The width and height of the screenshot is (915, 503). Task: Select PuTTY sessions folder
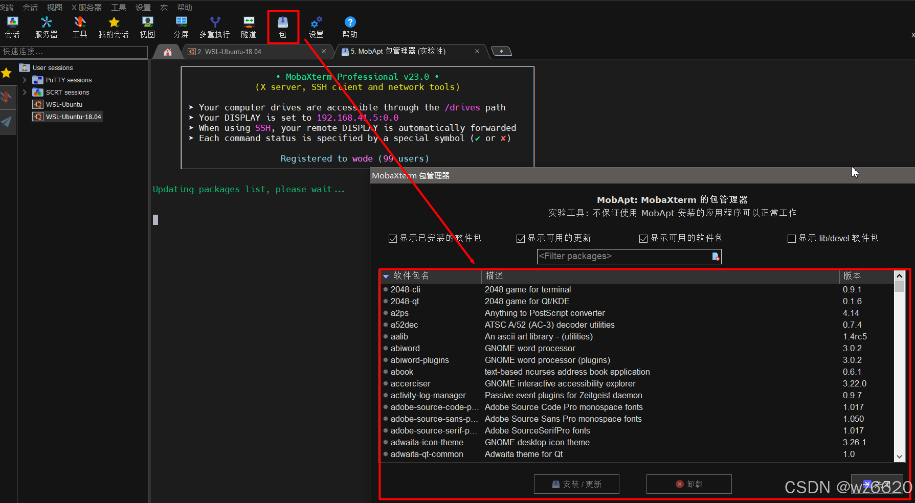point(62,80)
